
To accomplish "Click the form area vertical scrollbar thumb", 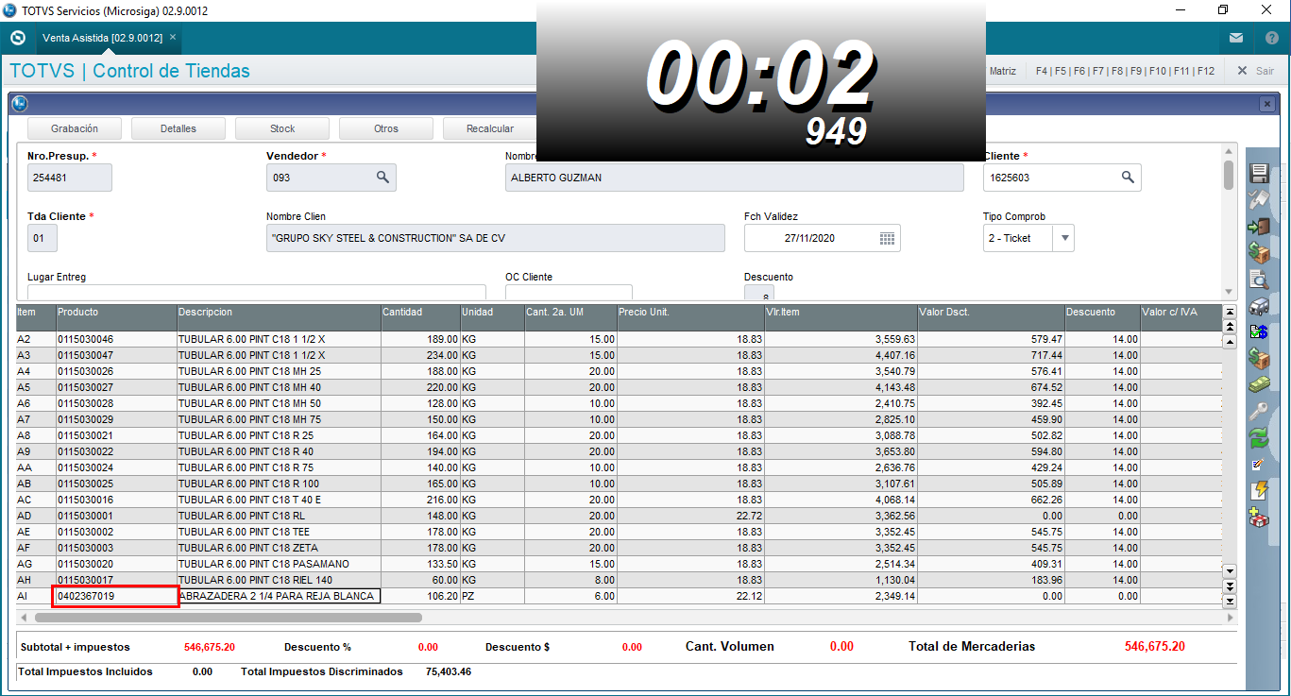I will (x=1229, y=176).
